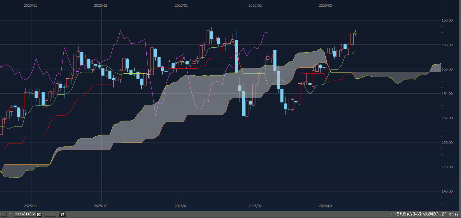Click the 2025/12 label on top axis
The height and width of the screenshot is (218, 461).
click(100, 6)
